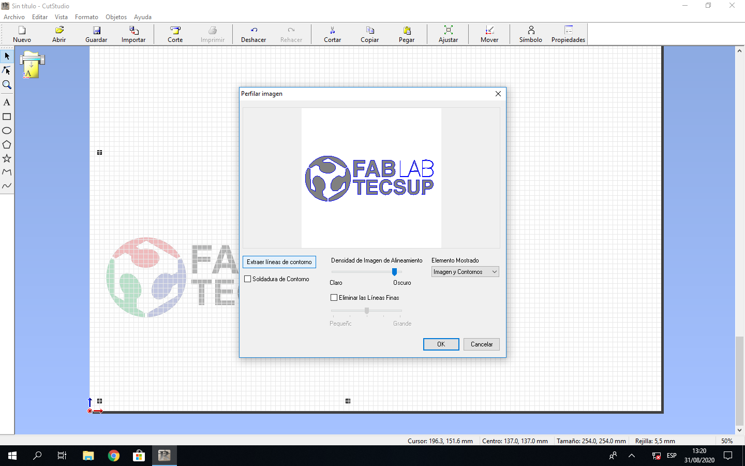Close the Perfilar imagen dialog
Image resolution: width=745 pixels, height=466 pixels.
(x=498, y=94)
